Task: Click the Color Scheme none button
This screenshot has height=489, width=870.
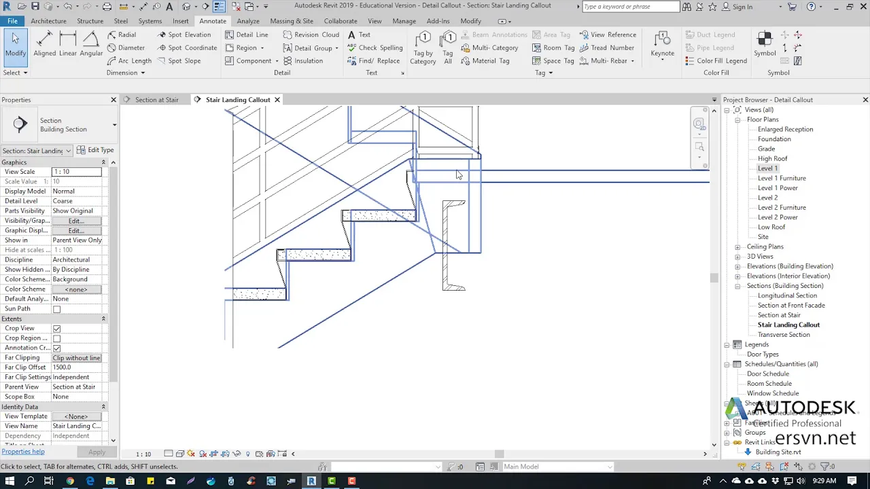Action: click(76, 289)
